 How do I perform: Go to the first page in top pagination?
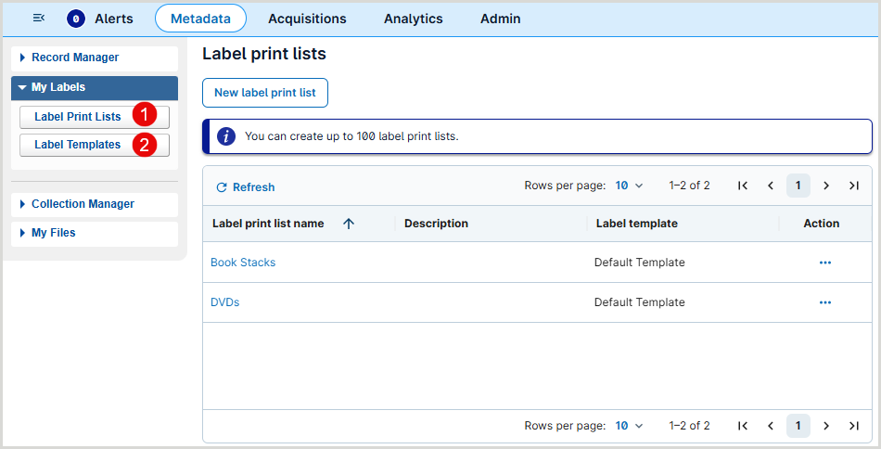click(x=743, y=186)
